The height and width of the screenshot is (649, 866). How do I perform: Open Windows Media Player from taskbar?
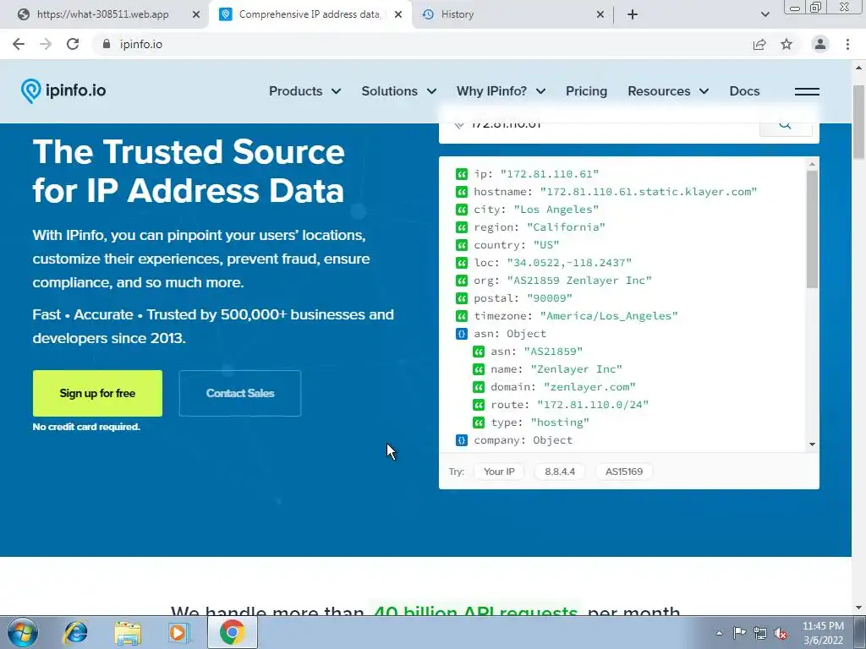179,632
